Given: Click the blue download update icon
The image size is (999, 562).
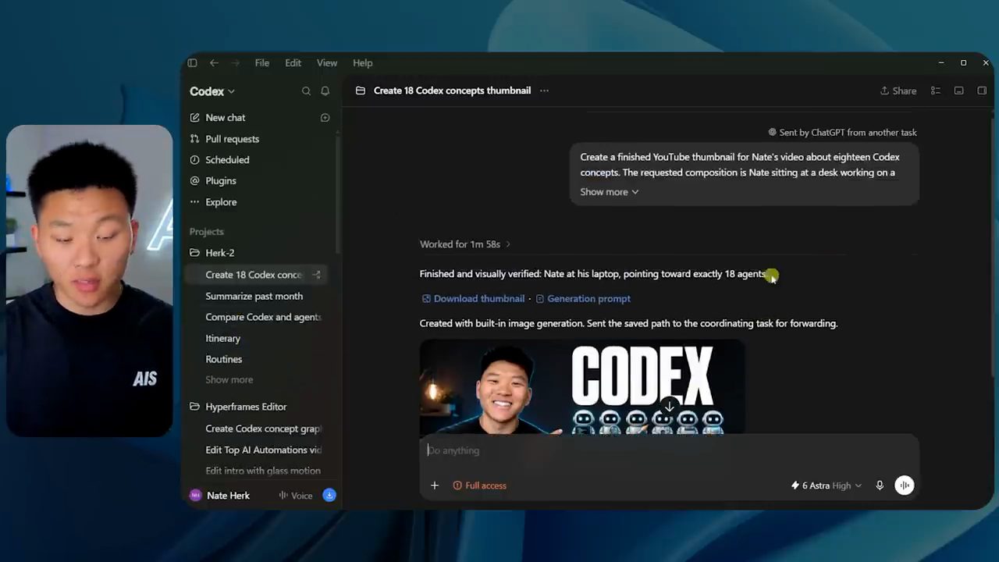Looking at the screenshot, I should click(x=329, y=496).
